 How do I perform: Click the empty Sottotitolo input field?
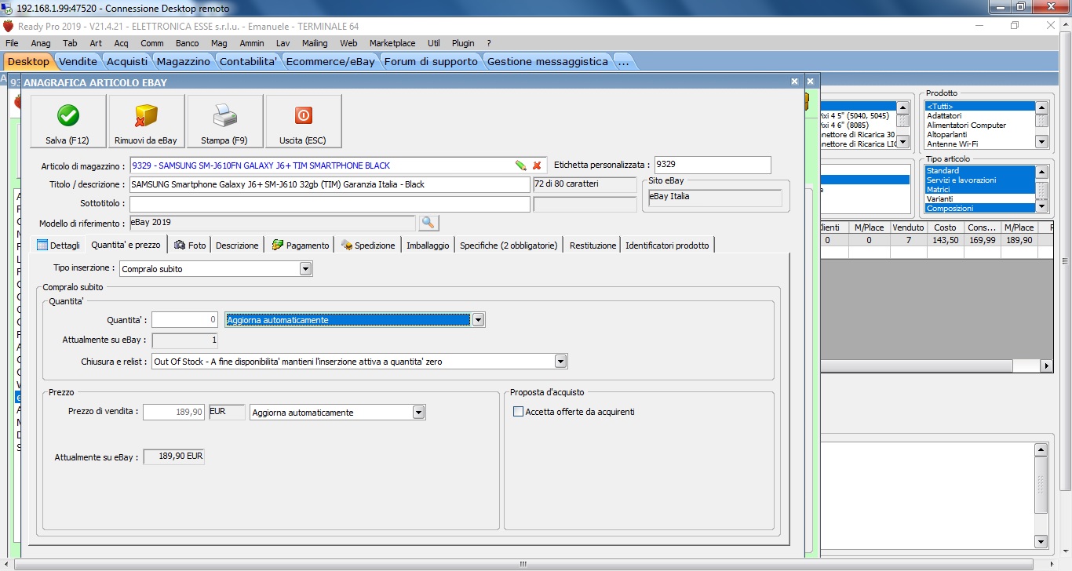pyautogui.click(x=330, y=204)
